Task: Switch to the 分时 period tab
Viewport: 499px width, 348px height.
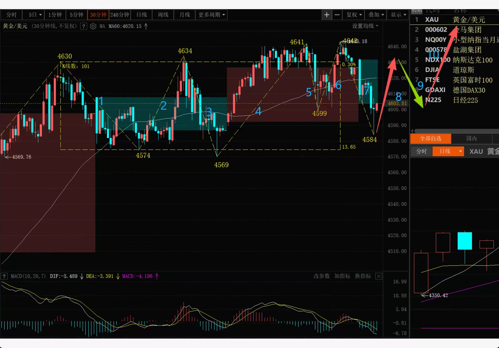Action: coord(11,15)
